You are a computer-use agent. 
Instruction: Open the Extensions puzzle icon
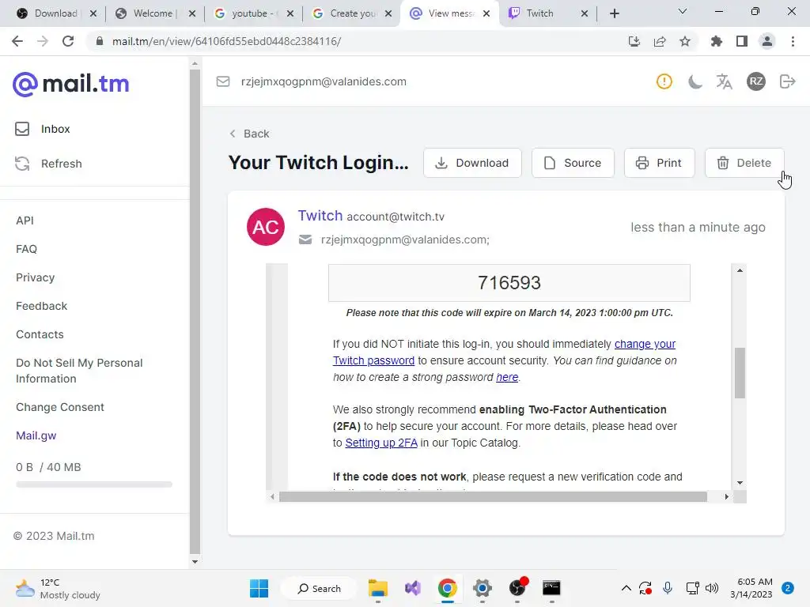pos(717,41)
